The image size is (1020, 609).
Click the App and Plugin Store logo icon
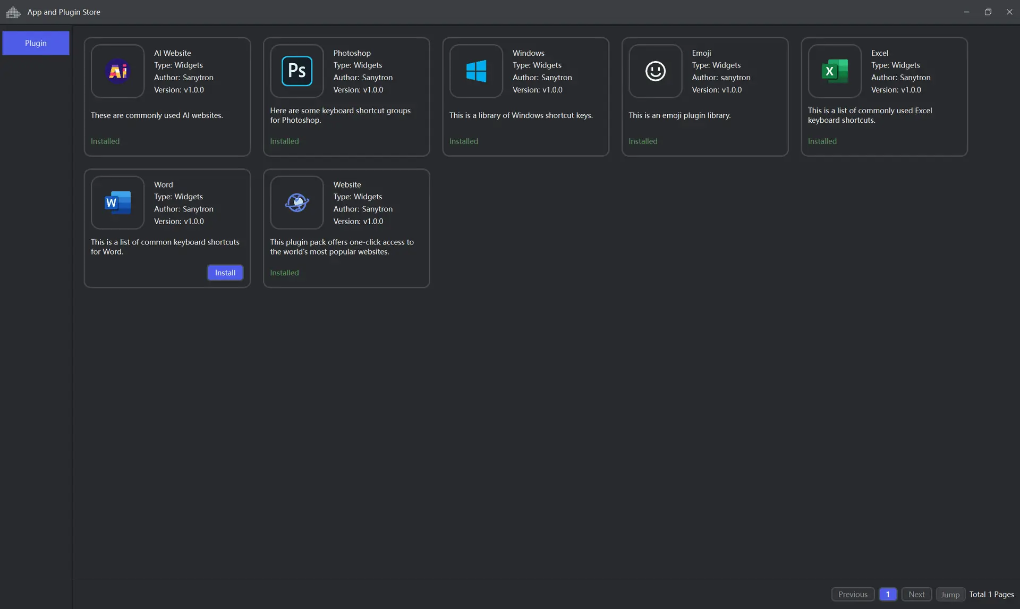(x=13, y=12)
